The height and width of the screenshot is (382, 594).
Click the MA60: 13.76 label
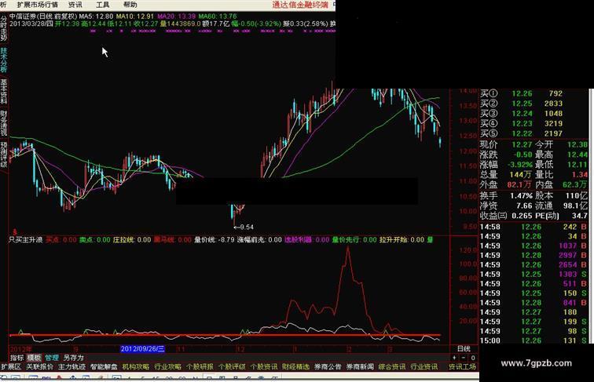pyautogui.click(x=218, y=16)
